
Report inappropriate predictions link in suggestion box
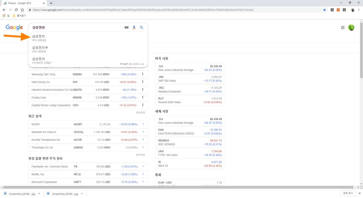pyautogui.click(x=132, y=64)
